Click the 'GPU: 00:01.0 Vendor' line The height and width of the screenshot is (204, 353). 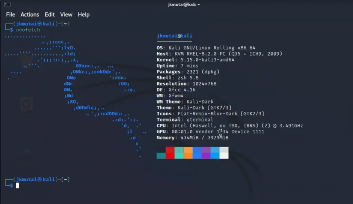click(x=210, y=132)
